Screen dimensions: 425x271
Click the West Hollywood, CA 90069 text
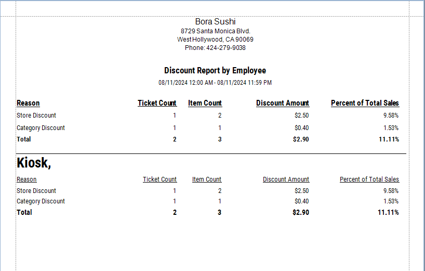pyautogui.click(x=215, y=40)
